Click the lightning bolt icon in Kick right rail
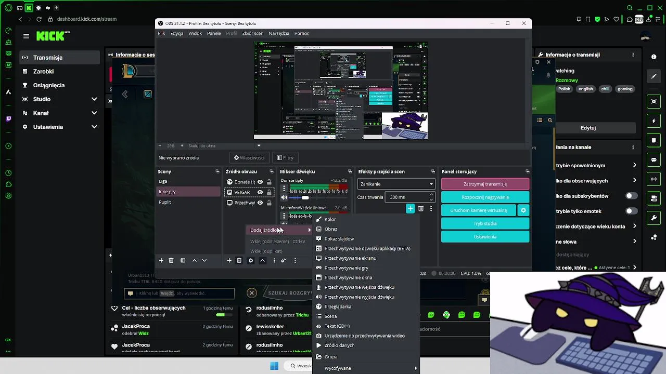 (654, 121)
